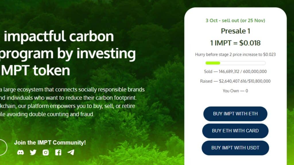Image resolution: width=294 pixels, height=165 pixels.
Task: Open the Facebook icon
Action: point(58,152)
